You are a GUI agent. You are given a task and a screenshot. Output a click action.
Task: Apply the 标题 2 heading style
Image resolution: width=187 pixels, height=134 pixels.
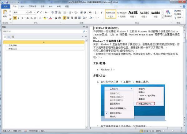pos(144,14)
